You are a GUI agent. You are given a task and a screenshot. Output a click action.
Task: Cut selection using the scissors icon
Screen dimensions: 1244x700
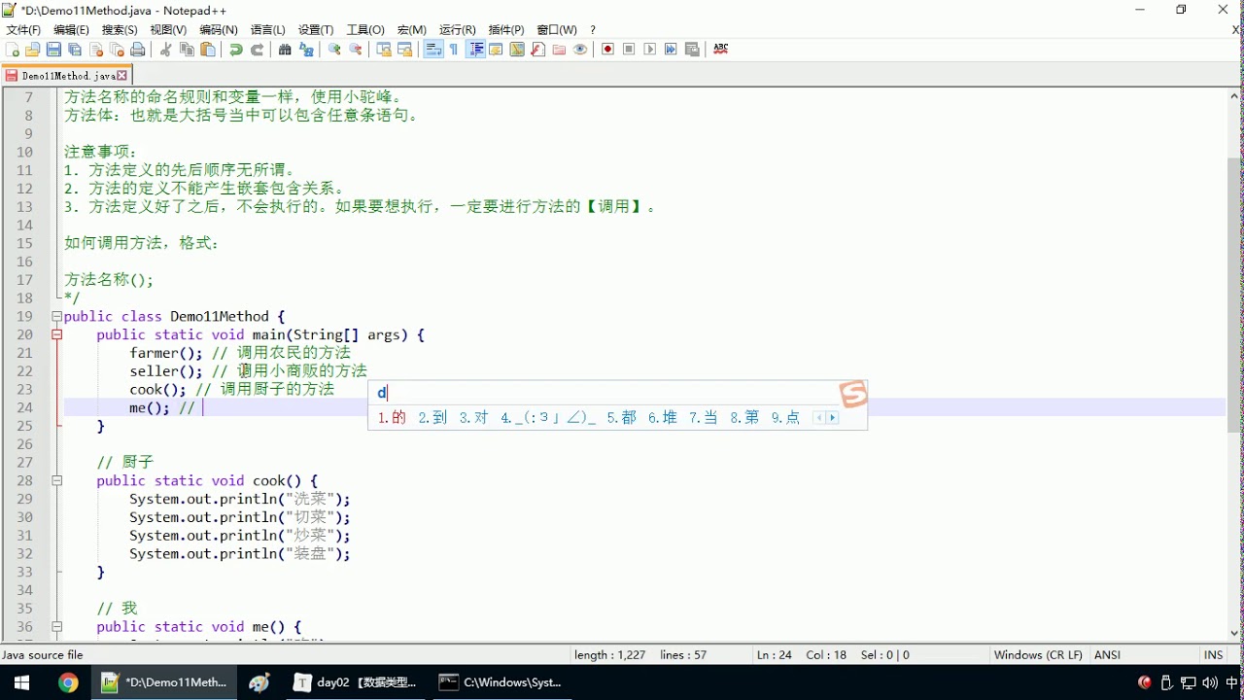(x=166, y=49)
